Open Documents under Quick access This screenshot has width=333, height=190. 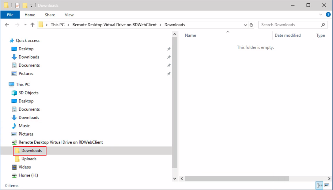pyautogui.click(x=29, y=65)
